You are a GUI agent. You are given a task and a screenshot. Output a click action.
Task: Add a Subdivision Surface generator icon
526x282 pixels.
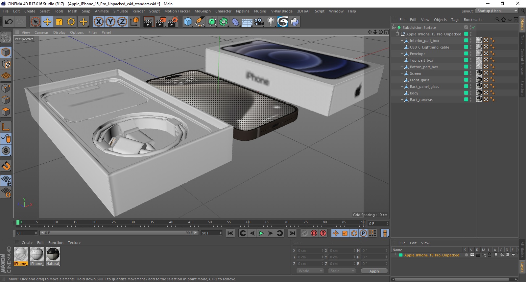[212, 22]
